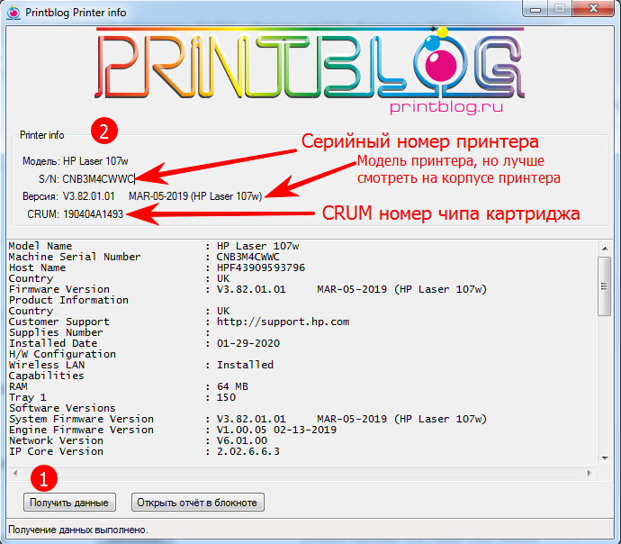Click the IP Core Version value 2.02.6.6.3
Image resolution: width=621 pixels, height=544 pixels.
click(248, 451)
